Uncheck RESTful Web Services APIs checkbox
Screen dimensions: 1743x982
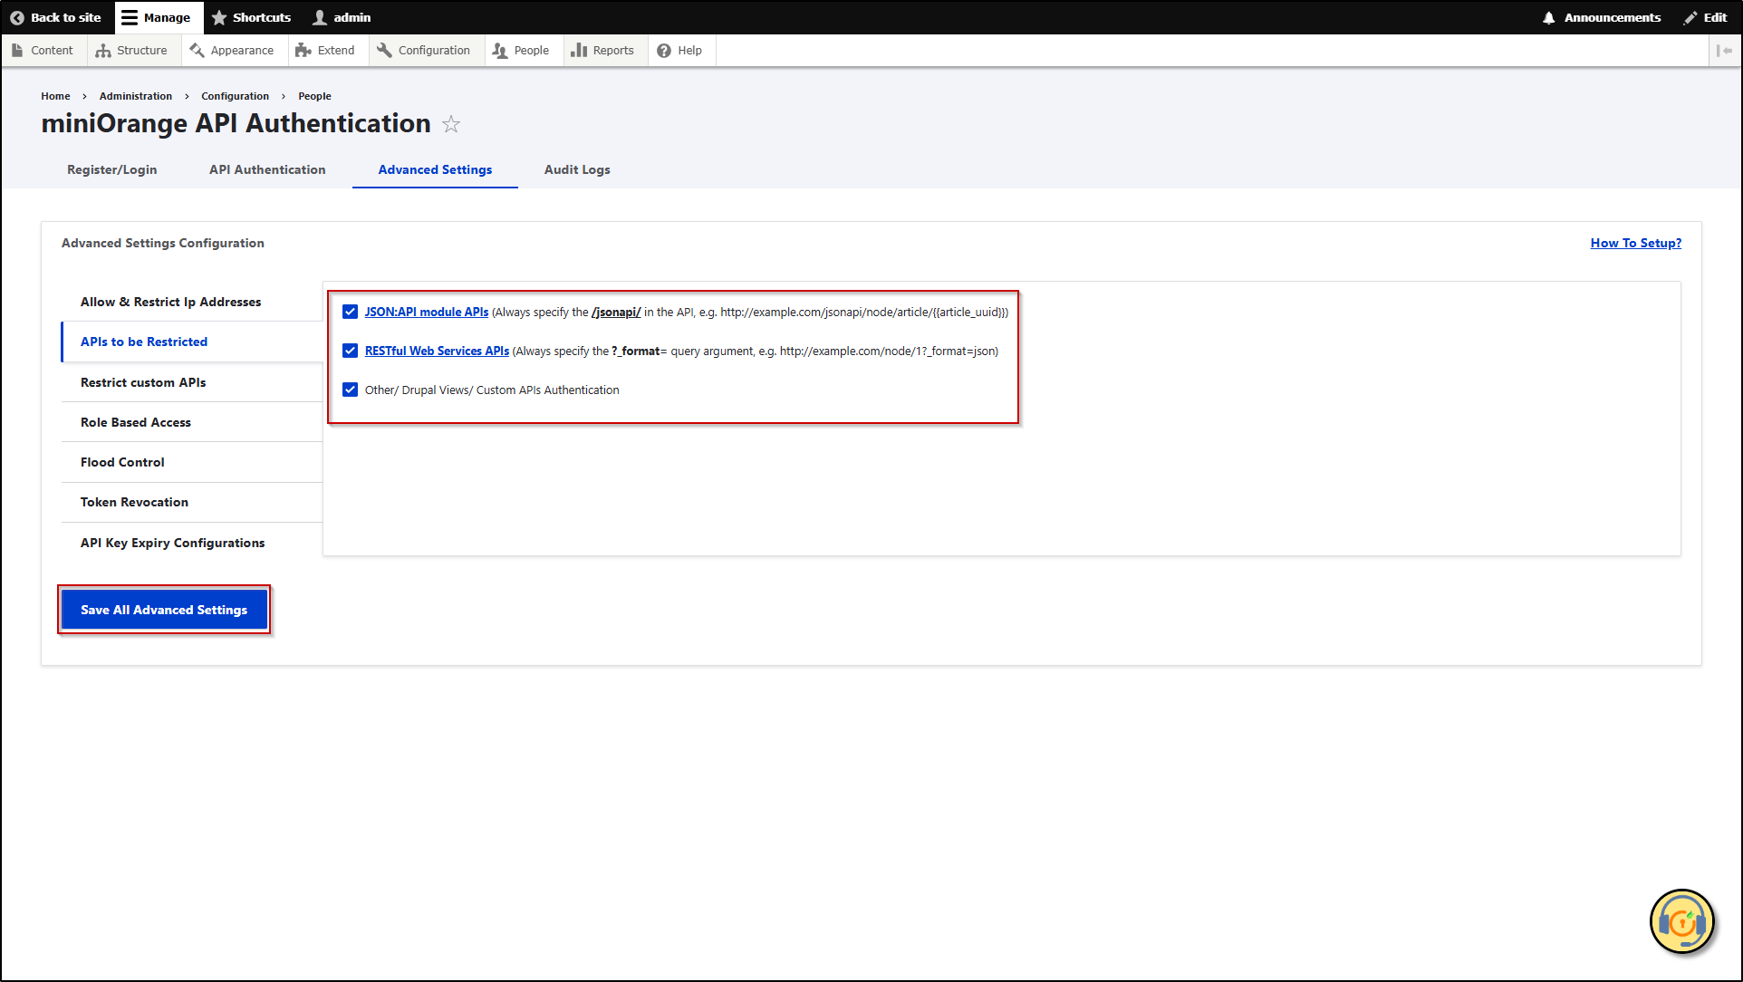[350, 351]
